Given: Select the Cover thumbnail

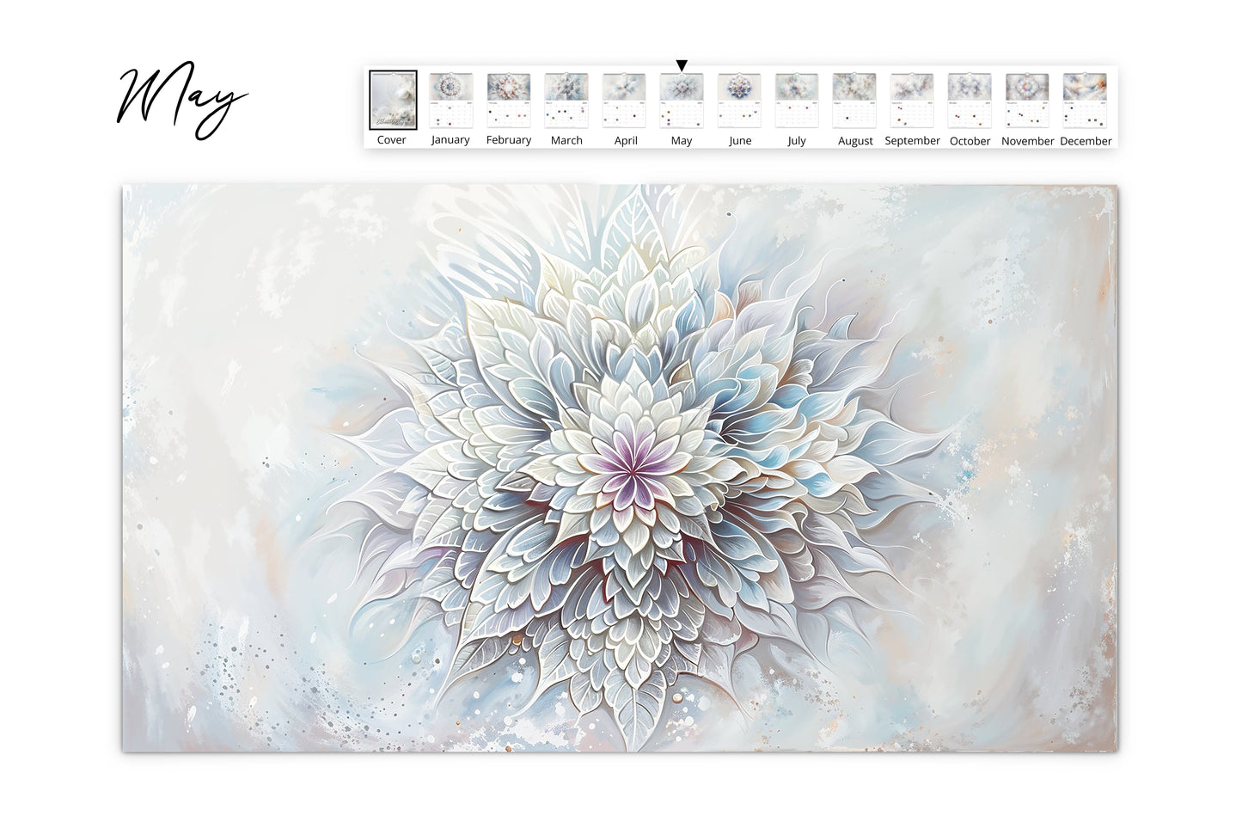Looking at the screenshot, I should click(x=393, y=100).
